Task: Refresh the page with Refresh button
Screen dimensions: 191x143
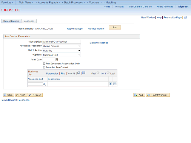Action: (x=35, y=95)
